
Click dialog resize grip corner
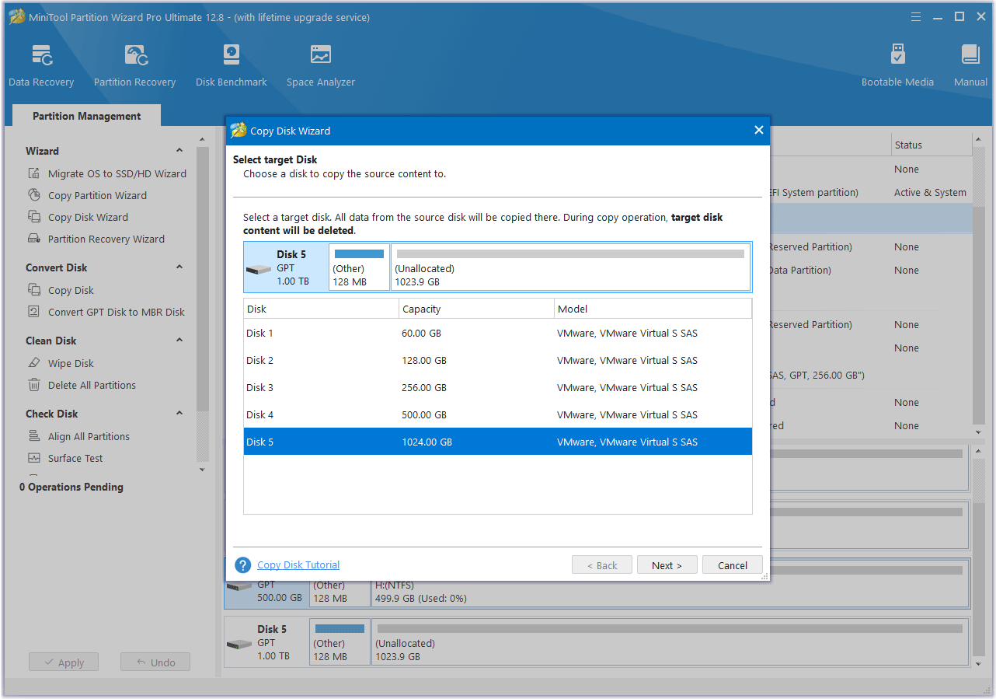point(764,576)
